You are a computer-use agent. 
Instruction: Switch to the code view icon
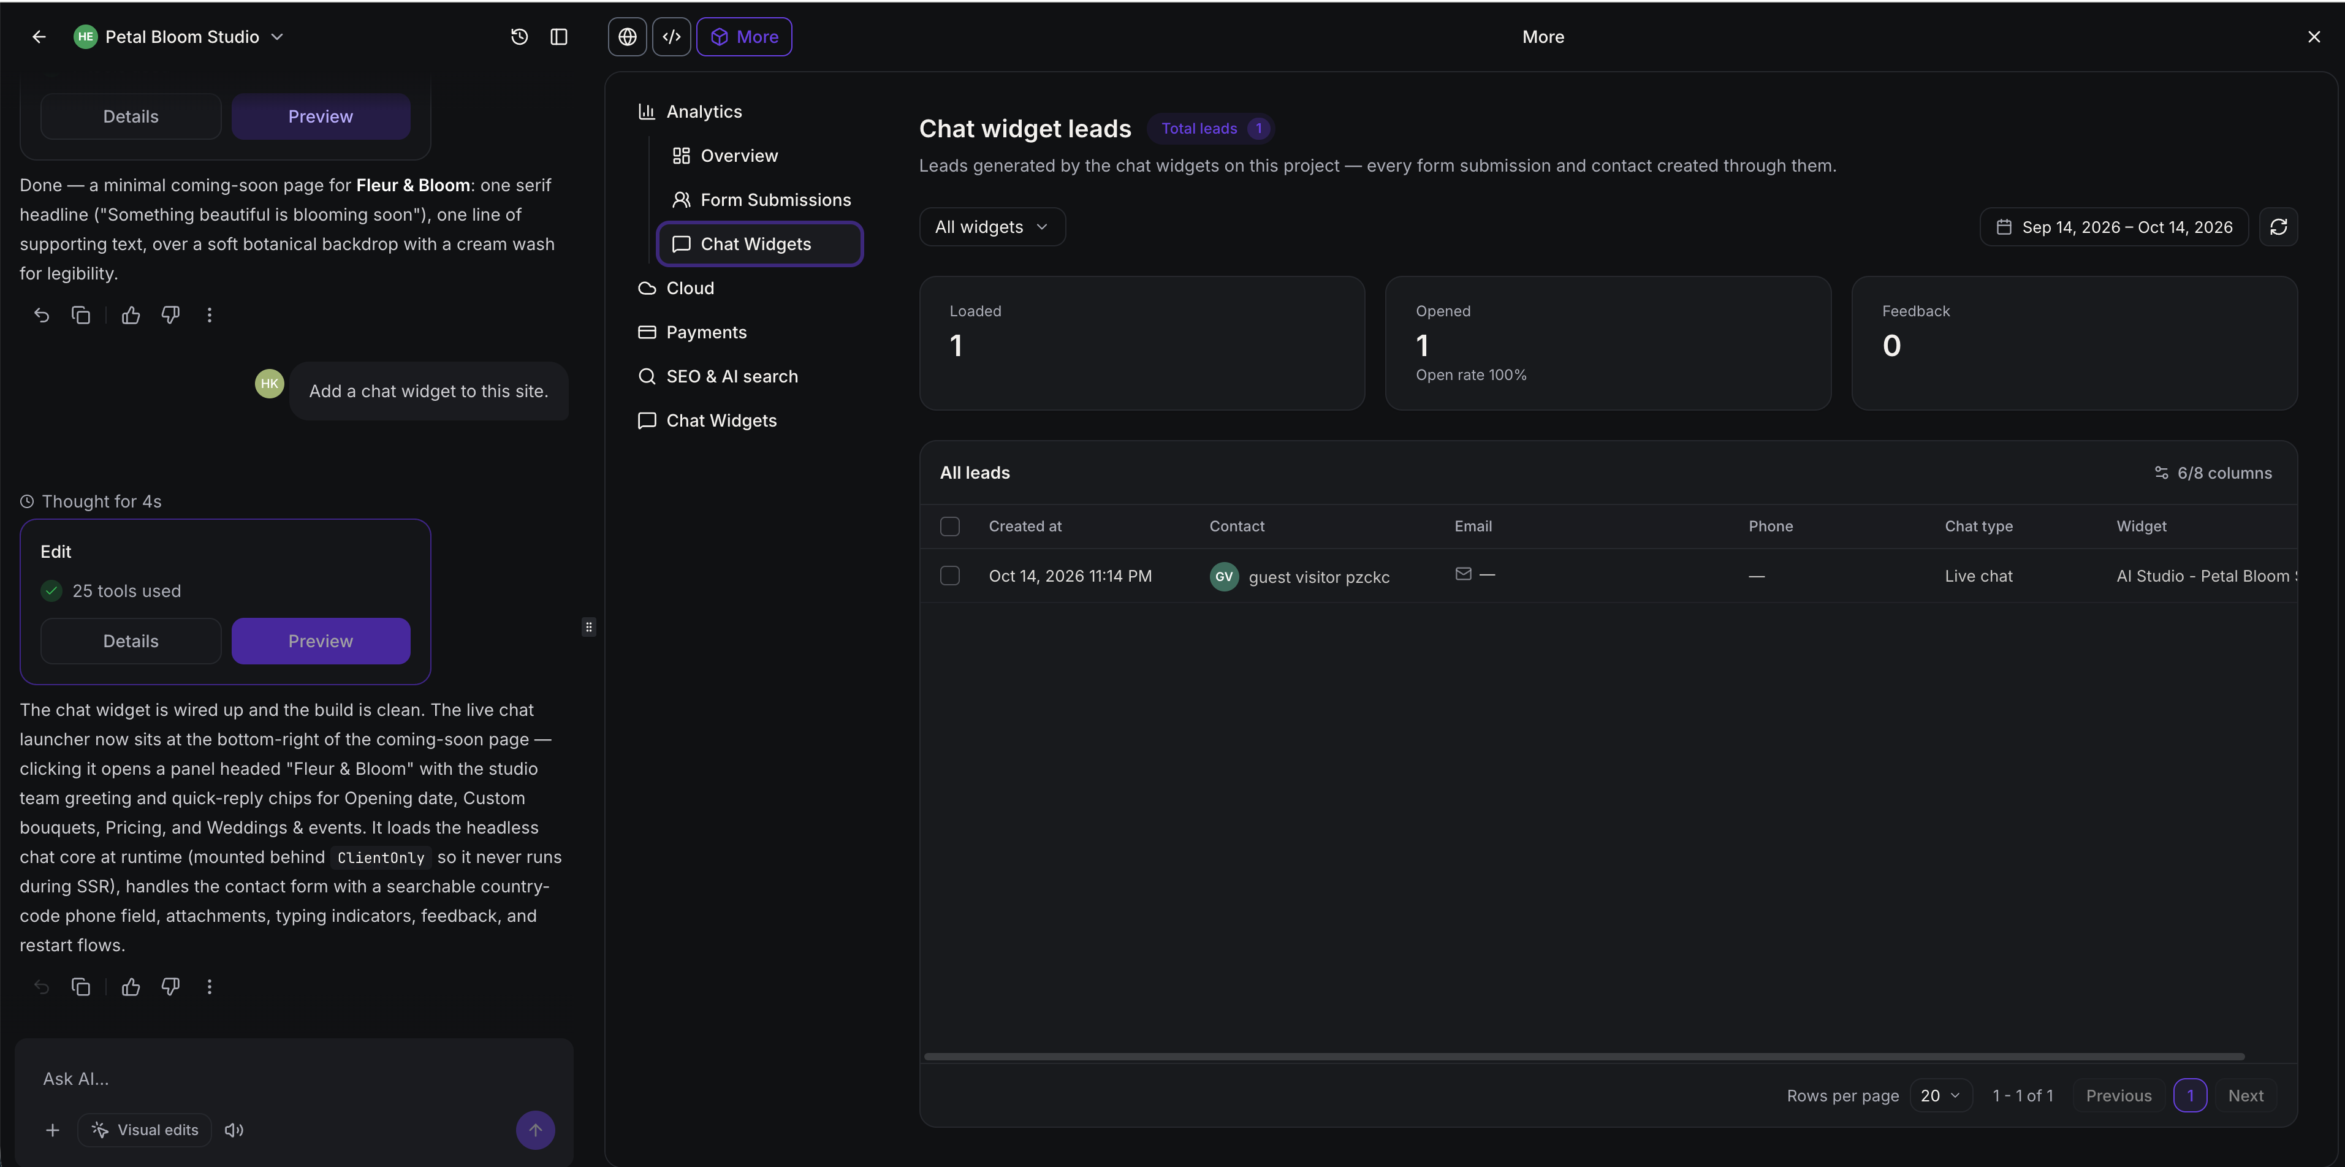672,36
